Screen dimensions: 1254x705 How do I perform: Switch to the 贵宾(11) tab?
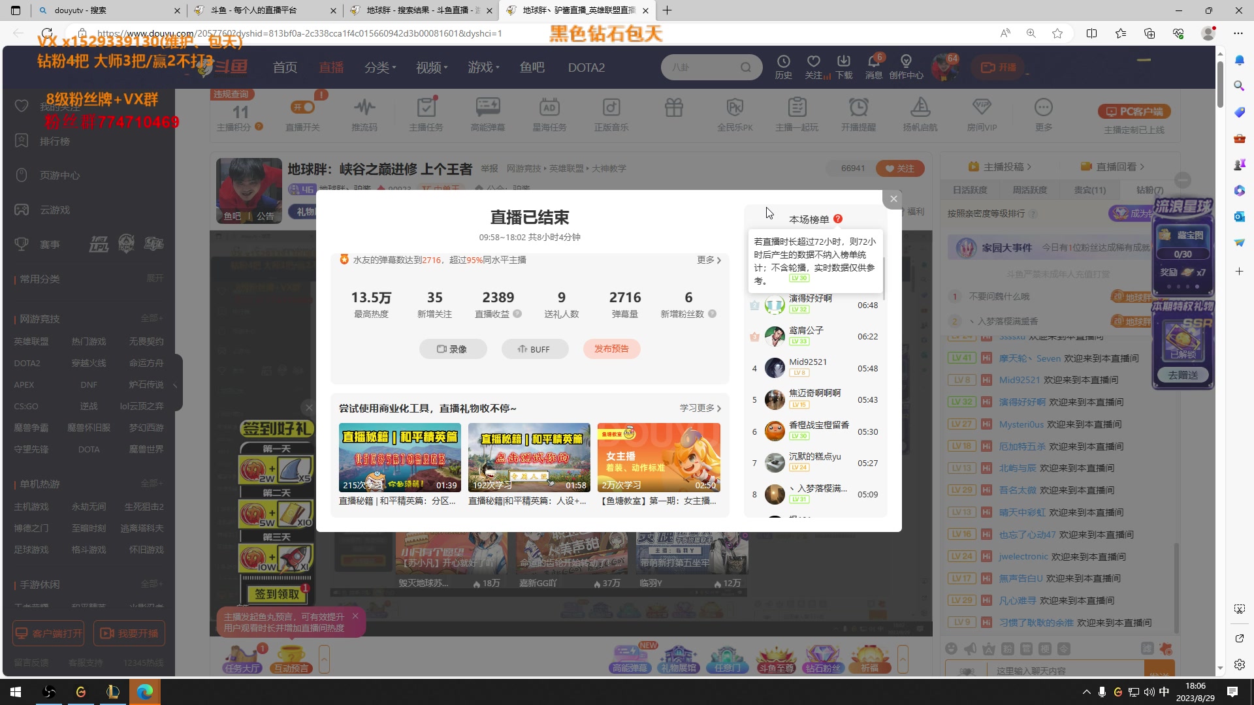click(x=1089, y=190)
